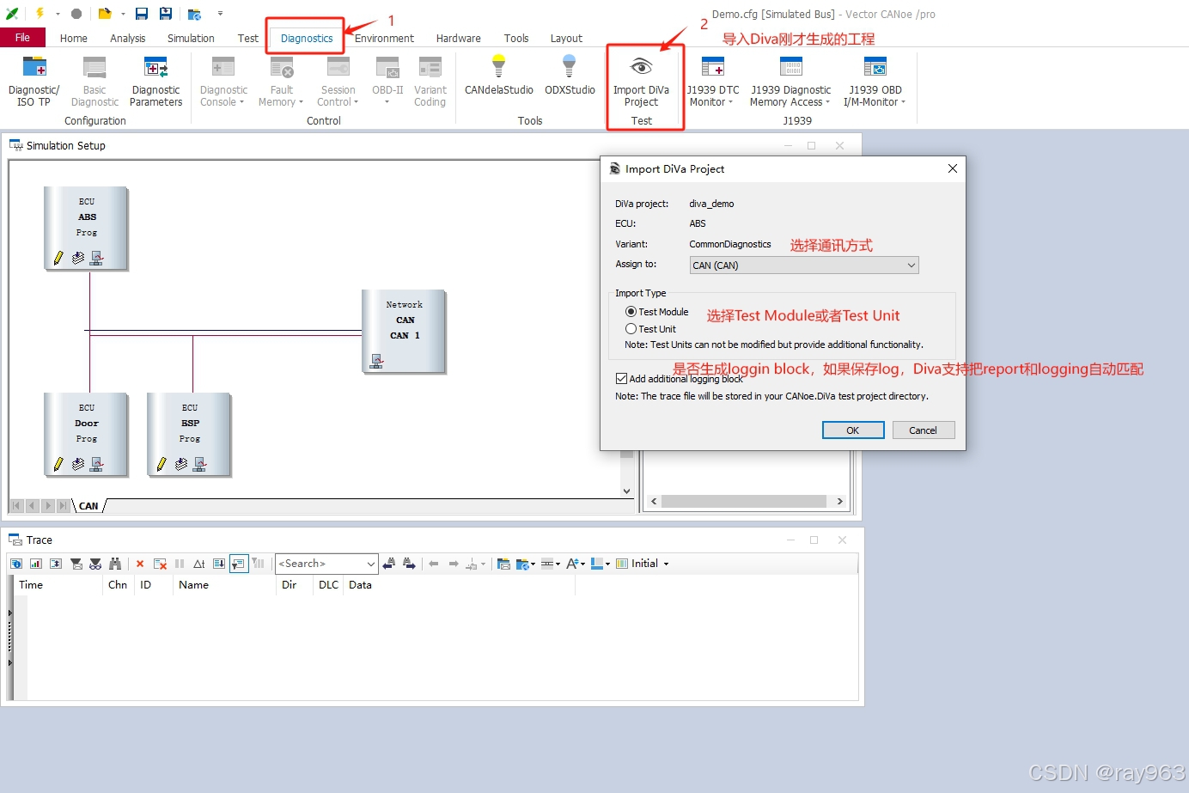The width and height of the screenshot is (1189, 793).
Task: Switch to the Environment ribbon tab
Action: (x=384, y=39)
